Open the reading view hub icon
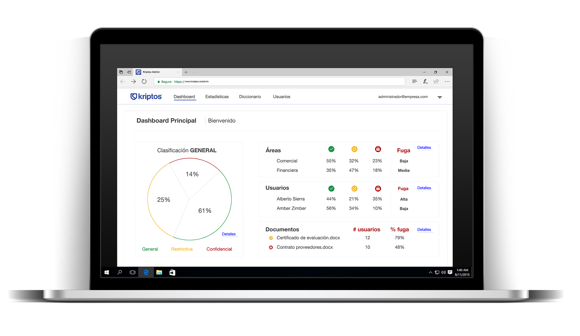The image size is (580, 336). (414, 81)
